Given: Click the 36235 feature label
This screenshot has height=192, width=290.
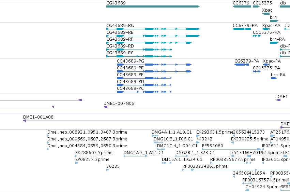Looking at the screenshot, I should coord(113,166).
